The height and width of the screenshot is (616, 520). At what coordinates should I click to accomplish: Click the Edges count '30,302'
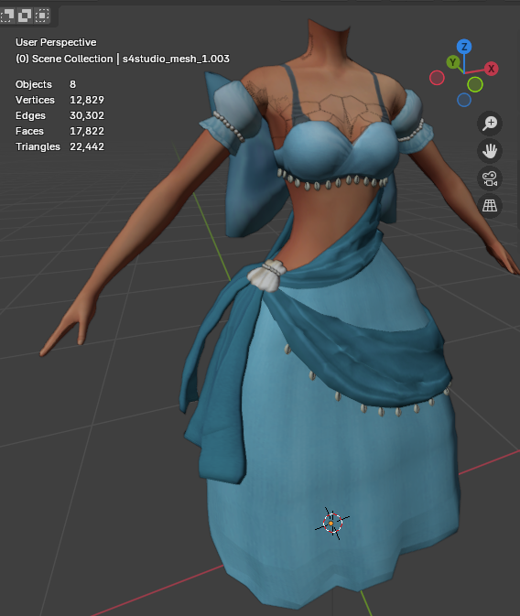87,115
